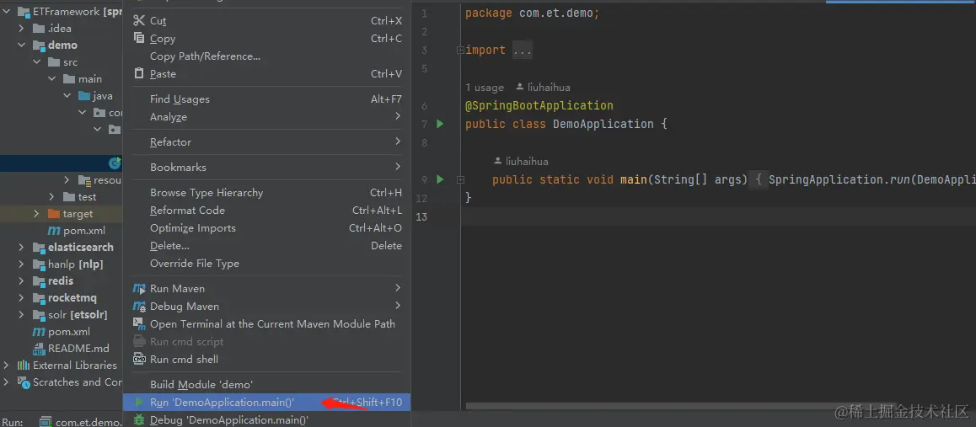Expand the hanlp [nlp] module

tap(21, 264)
